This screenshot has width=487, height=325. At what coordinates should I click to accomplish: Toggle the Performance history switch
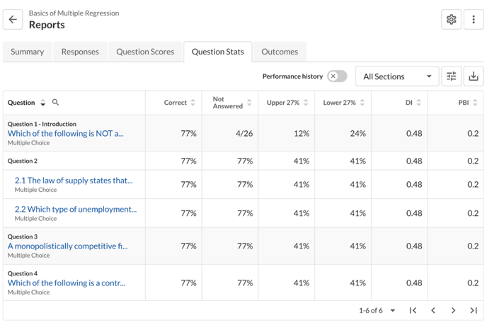[337, 76]
